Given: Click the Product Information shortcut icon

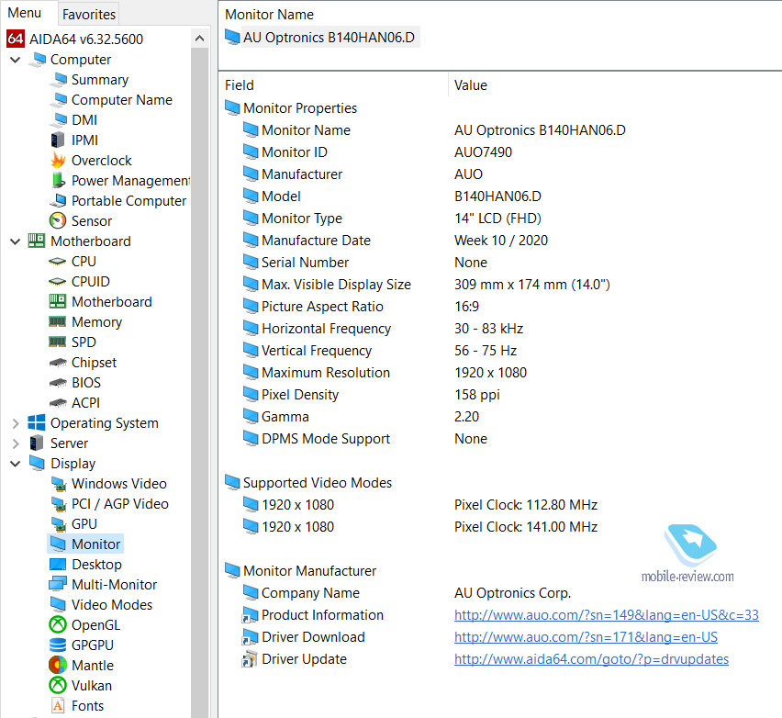Looking at the screenshot, I should [250, 615].
